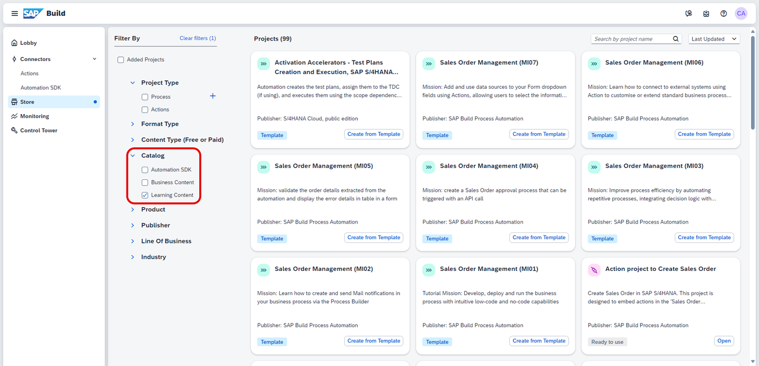Expand the Line Of Business filter
The width and height of the screenshot is (759, 366).
133,241
